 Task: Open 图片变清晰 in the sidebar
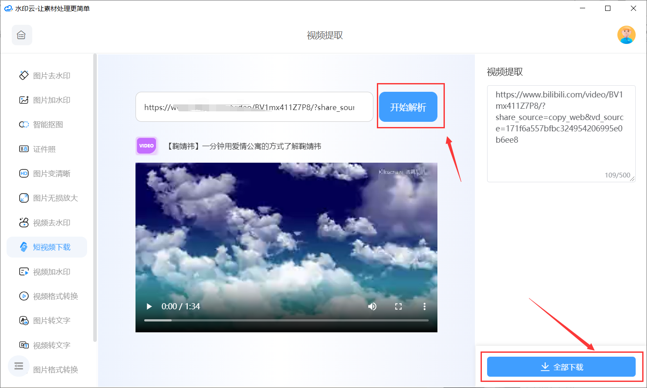click(x=47, y=174)
